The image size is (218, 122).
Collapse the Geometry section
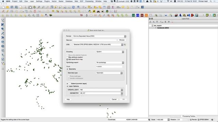67,69
